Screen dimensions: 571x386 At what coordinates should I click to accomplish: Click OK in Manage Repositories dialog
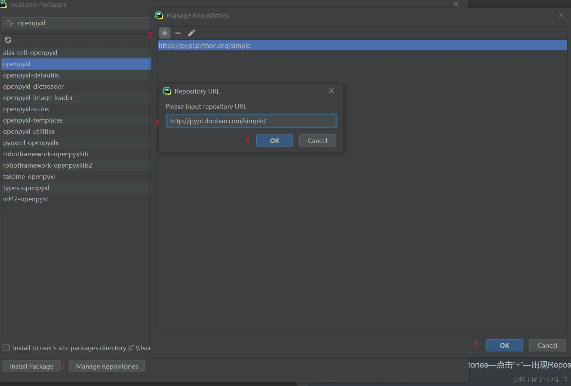tap(504, 345)
